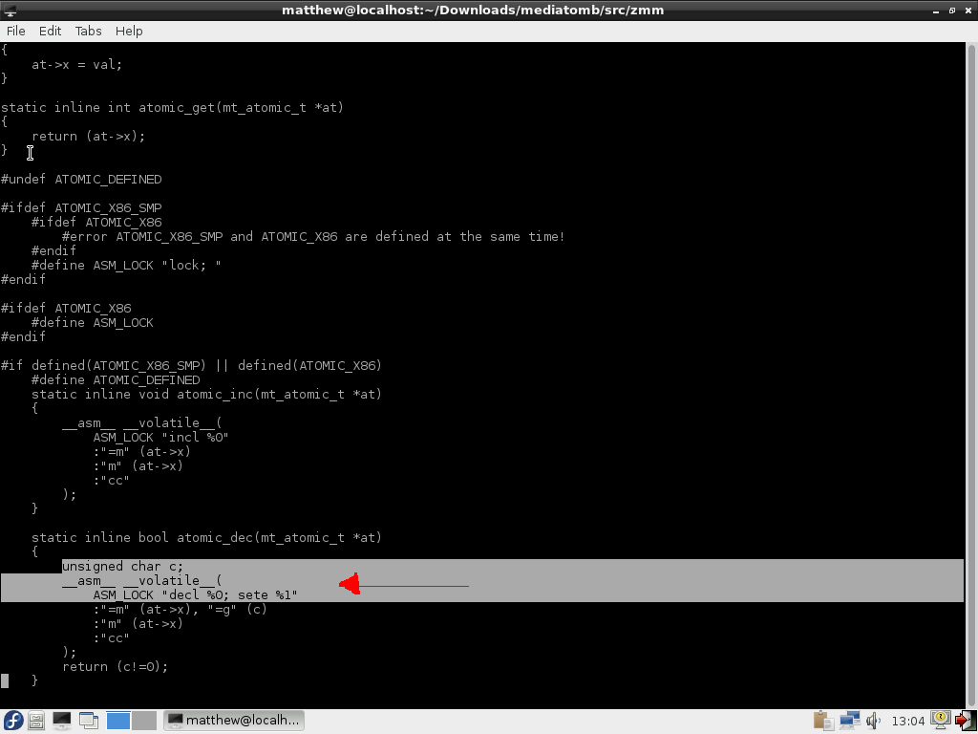Image resolution: width=978 pixels, height=734 pixels.
Task: Launch terminal from the panel launcher
Action: pos(61,721)
